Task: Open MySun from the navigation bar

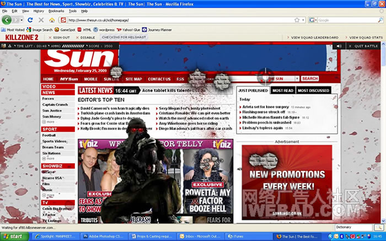Action: 69,79
